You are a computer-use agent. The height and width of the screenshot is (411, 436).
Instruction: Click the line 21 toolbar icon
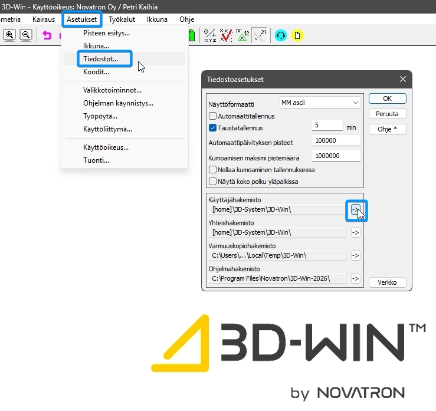pos(260,35)
